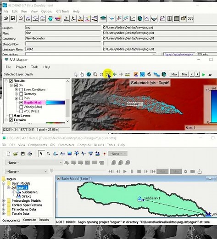Switch to the Compute tab in HEC-HMS

[x=30, y=220]
